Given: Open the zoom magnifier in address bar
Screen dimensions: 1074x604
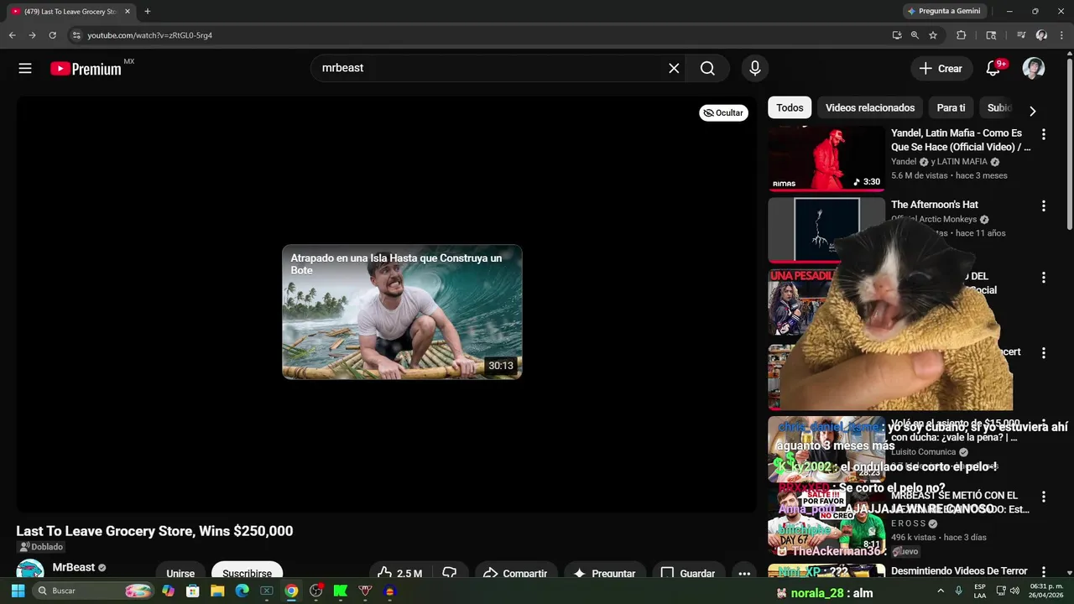Looking at the screenshot, I should pyautogui.click(x=915, y=35).
